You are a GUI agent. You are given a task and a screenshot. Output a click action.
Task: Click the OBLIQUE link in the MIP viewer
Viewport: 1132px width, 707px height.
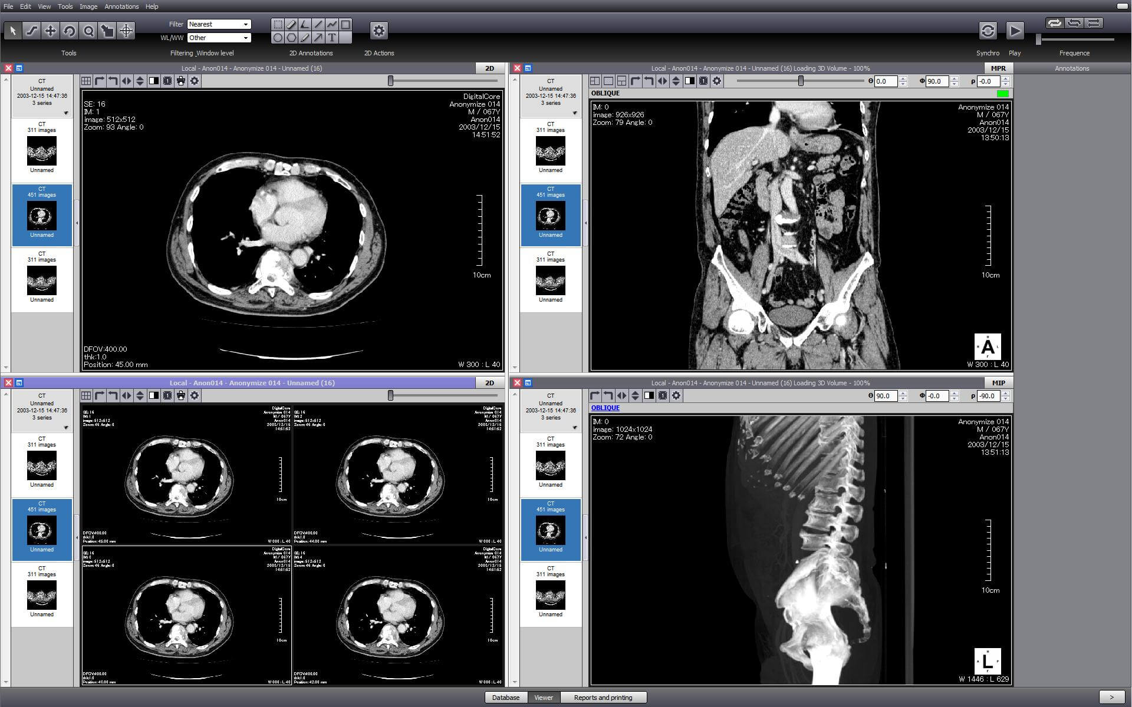point(605,408)
